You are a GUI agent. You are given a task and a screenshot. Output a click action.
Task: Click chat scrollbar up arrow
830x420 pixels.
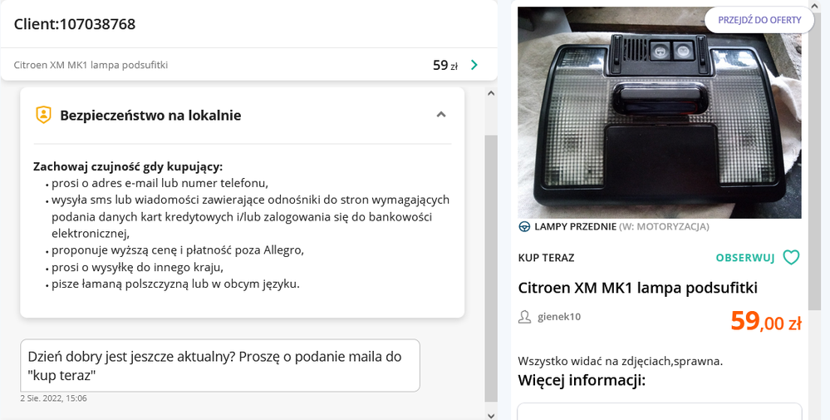coord(491,93)
